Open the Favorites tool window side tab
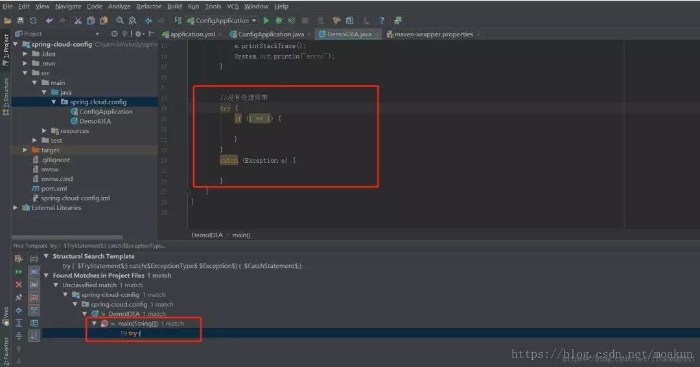Image resolution: width=700 pixels, height=367 pixels. [x=6, y=351]
